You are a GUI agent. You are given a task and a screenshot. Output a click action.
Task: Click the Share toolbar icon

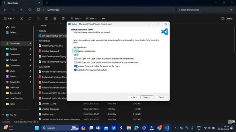[55, 19]
